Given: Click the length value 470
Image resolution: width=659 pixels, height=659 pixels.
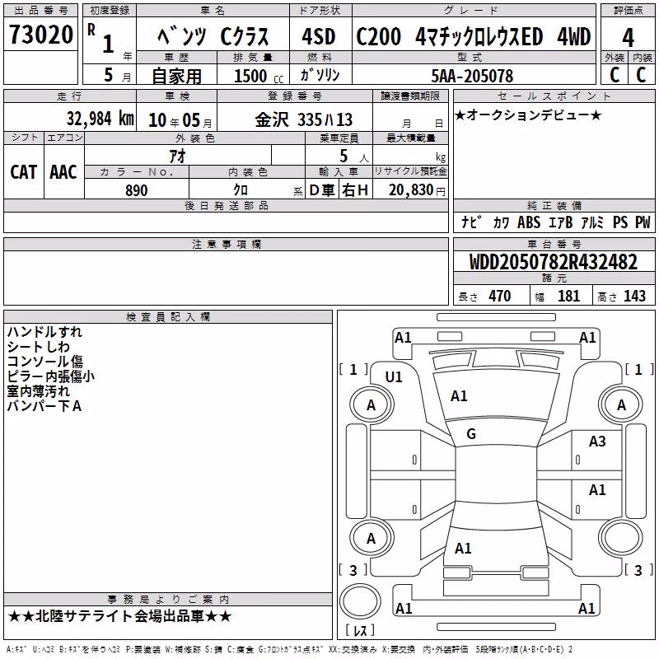Looking at the screenshot, I should click(500, 296).
